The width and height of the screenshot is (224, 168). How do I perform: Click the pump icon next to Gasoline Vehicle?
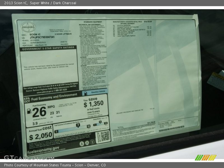click(85, 94)
